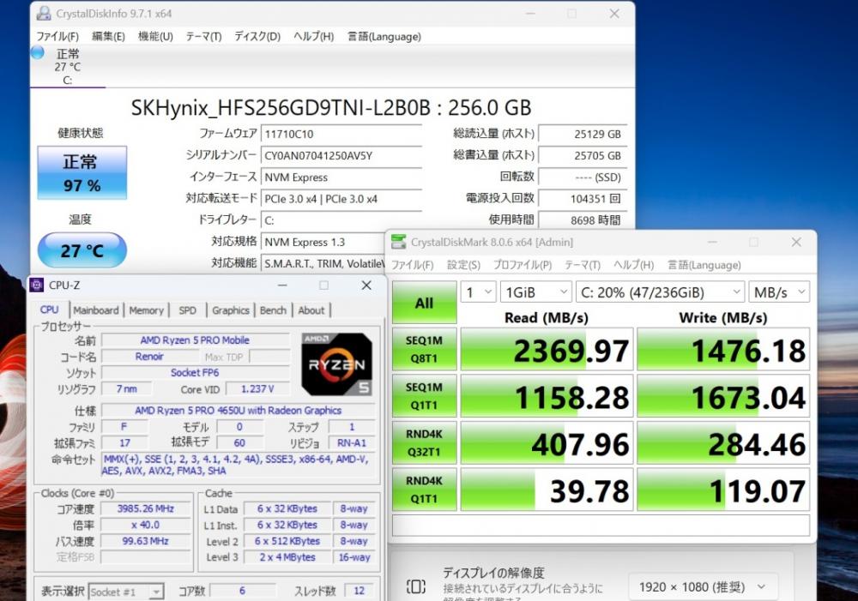Click the interface field NVM Express
Viewport: 858px width, 601px height.
(341, 177)
